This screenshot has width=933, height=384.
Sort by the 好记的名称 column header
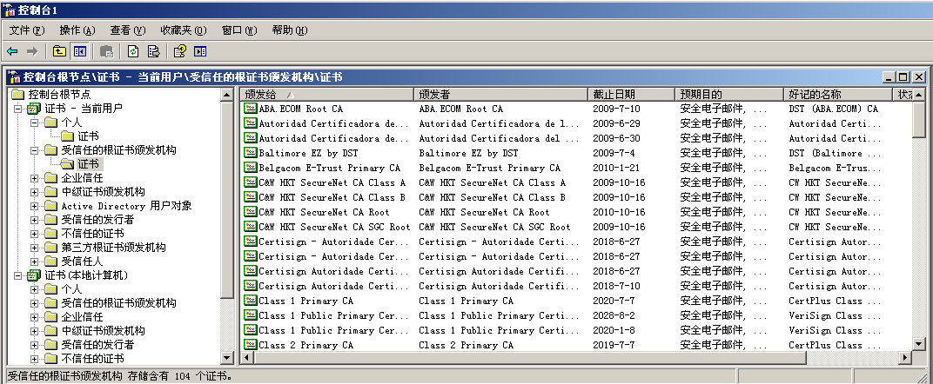pos(838,95)
